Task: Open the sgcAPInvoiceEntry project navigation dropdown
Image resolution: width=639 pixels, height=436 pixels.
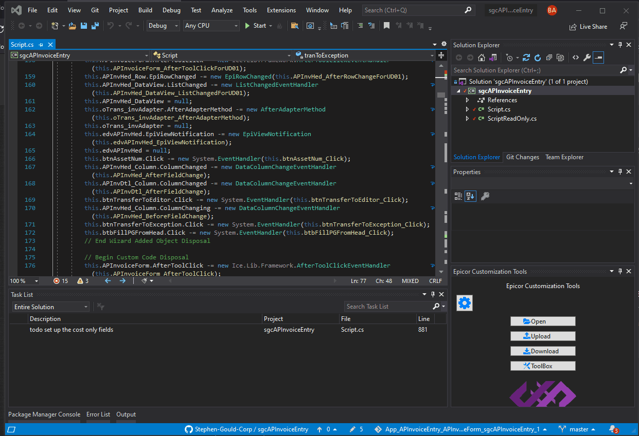Action: pos(80,55)
